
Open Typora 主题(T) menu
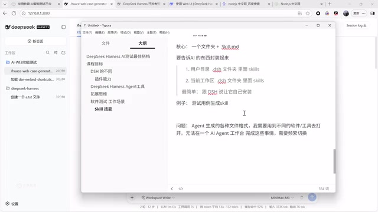[151, 32]
